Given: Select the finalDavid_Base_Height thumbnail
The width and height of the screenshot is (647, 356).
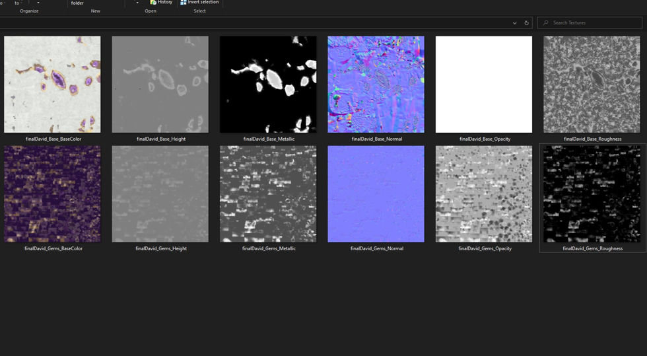Looking at the screenshot, I should tap(160, 85).
